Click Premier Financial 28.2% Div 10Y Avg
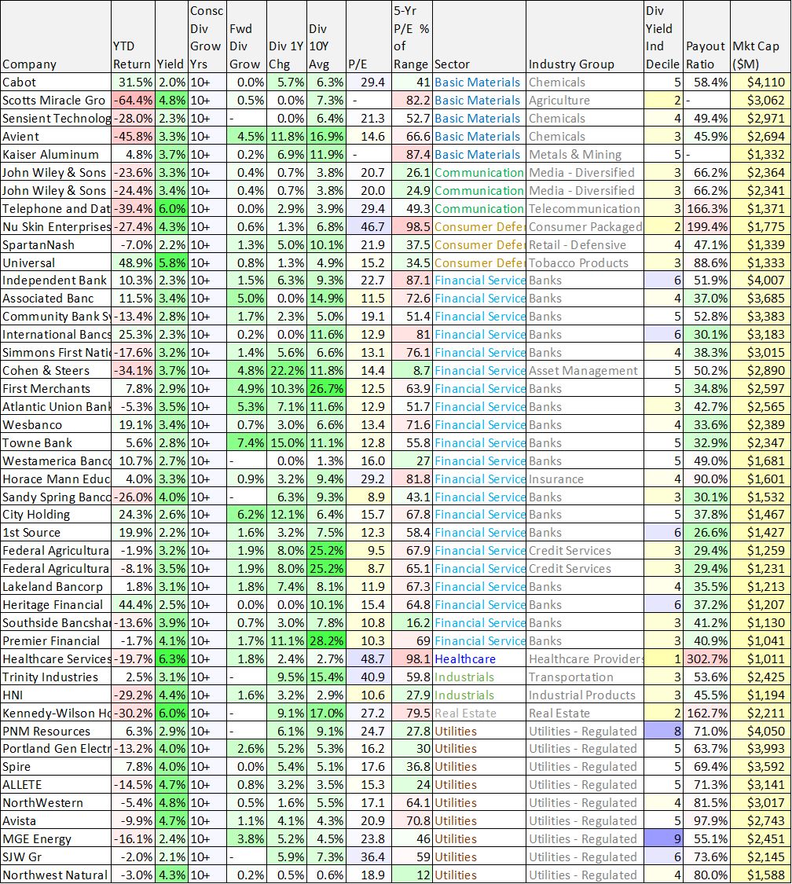Image resolution: width=792 pixels, height=884 pixels. click(x=326, y=640)
